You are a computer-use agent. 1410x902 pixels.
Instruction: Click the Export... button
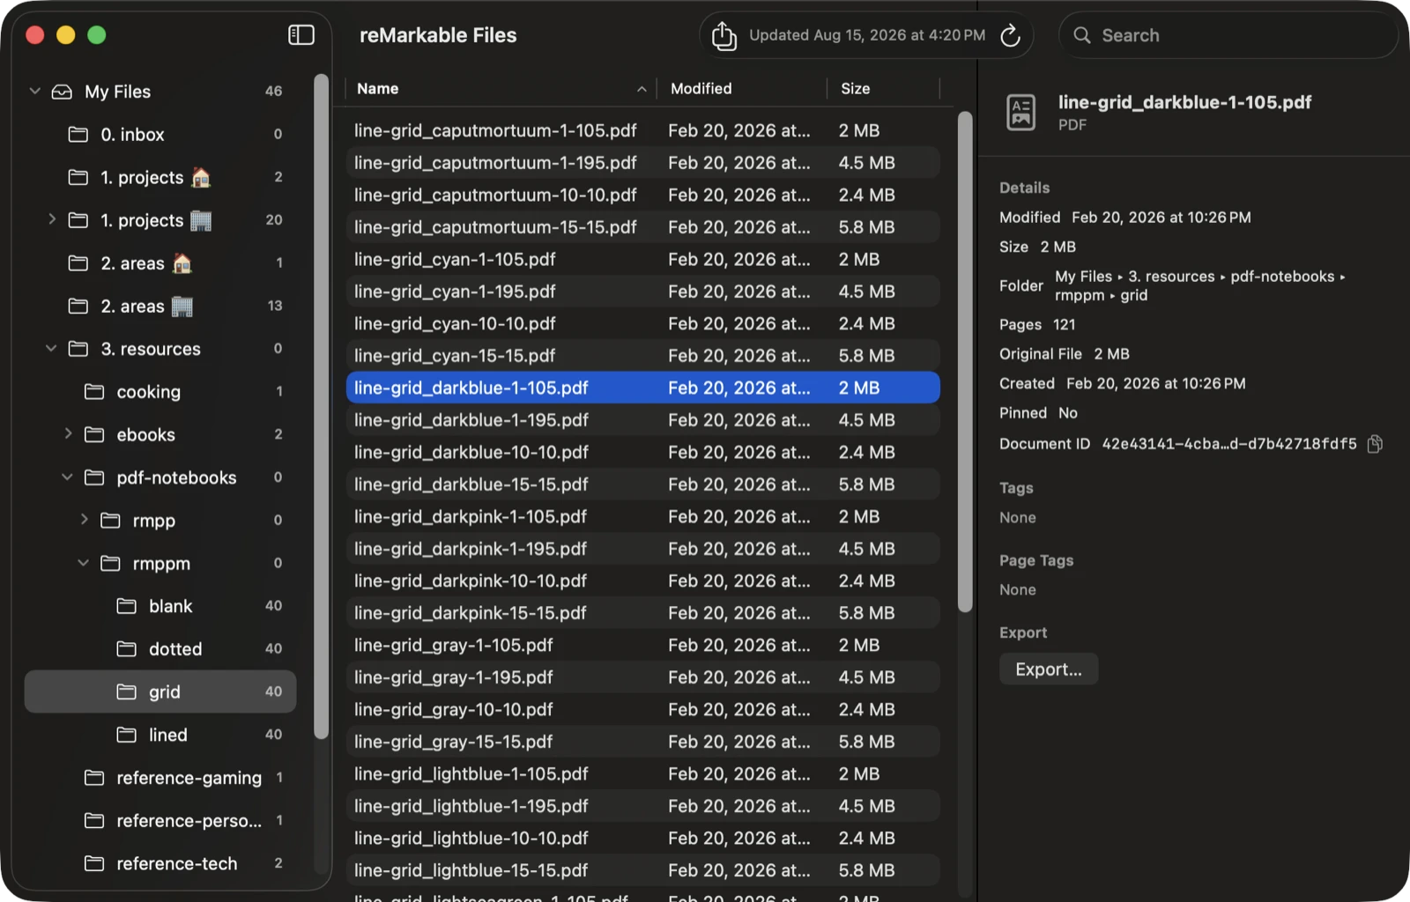1048,669
